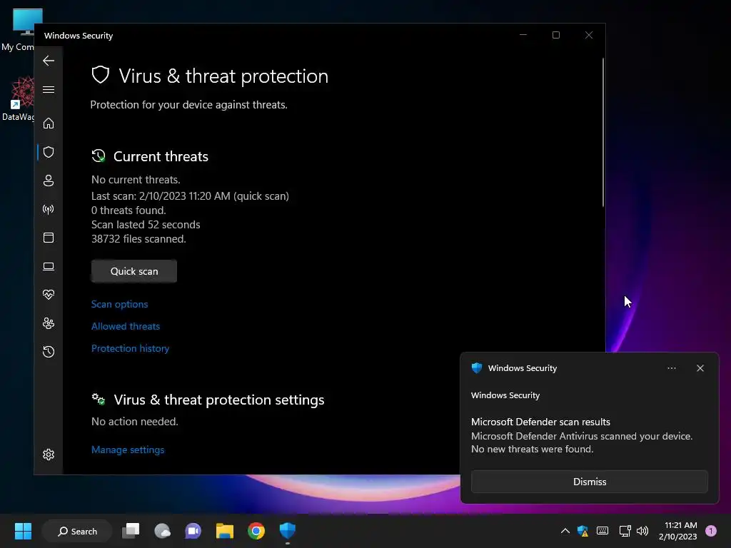Open the cloud/weather widget taskbar icon

pyautogui.click(x=162, y=531)
